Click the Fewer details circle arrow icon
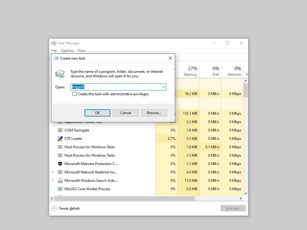307x230 pixels. pyautogui.click(x=55, y=208)
